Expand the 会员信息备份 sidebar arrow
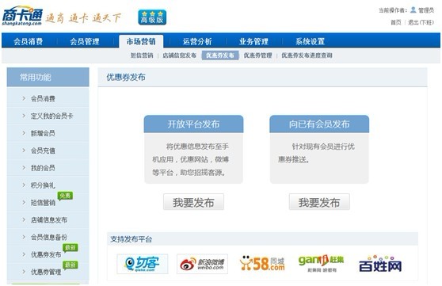This screenshot has height=286, width=442. pos(24,237)
